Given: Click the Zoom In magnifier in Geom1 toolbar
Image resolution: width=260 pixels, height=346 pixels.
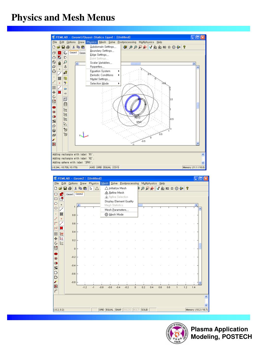Looking at the screenshot, I should point(131,47).
